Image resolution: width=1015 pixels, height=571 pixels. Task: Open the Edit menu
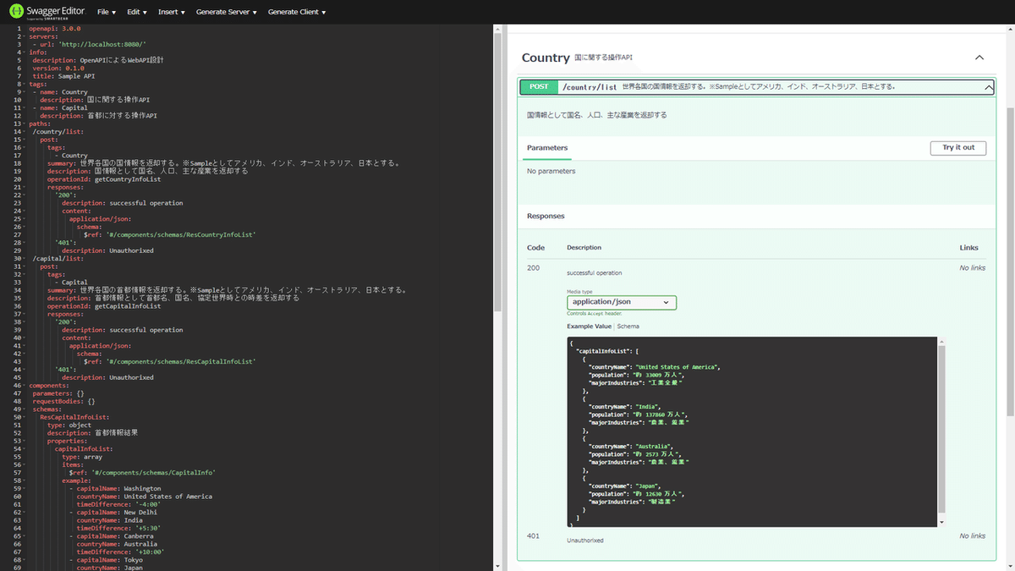[137, 12]
